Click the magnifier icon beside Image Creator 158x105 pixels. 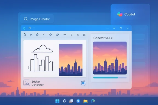point(26,19)
